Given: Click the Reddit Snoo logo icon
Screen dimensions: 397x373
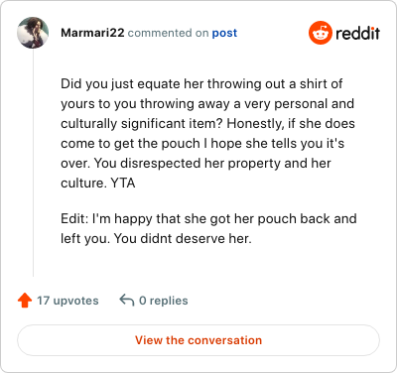Looking at the screenshot, I should (320, 33).
